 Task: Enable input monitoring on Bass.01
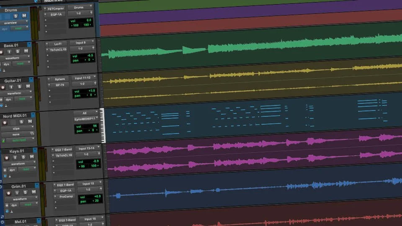[x=9, y=52]
